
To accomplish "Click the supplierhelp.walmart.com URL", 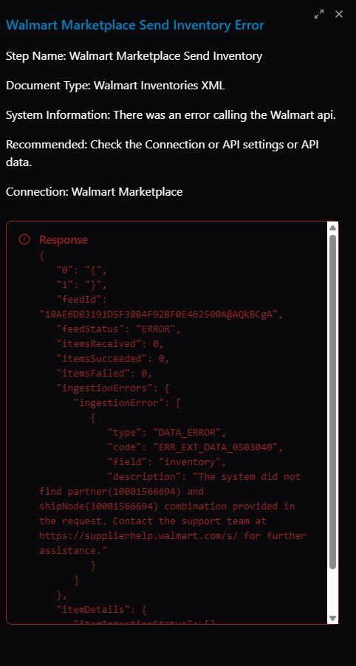I will [139, 535].
